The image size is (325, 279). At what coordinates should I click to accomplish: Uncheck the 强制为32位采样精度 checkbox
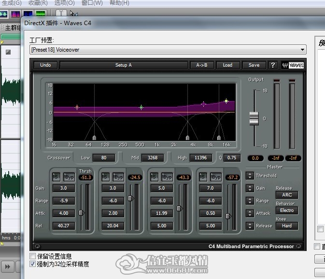click(x=32, y=264)
